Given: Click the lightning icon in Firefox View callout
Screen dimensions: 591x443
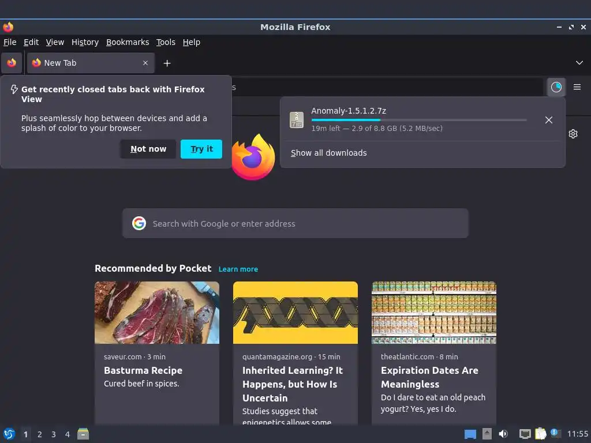Looking at the screenshot, I should pyautogui.click(x=14, y=89).
